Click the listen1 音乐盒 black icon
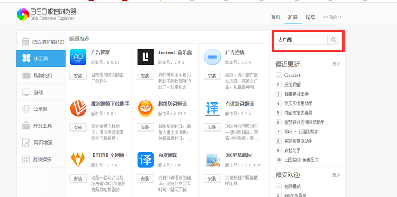397x197 pixels. (146, 57)
